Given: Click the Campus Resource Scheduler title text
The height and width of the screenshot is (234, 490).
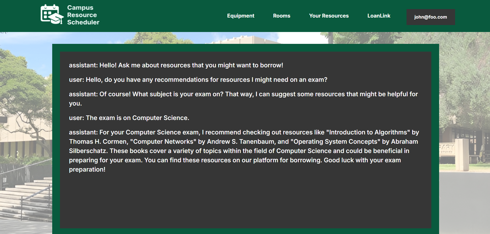Looking at the screenshot, I should pos(83,15).
